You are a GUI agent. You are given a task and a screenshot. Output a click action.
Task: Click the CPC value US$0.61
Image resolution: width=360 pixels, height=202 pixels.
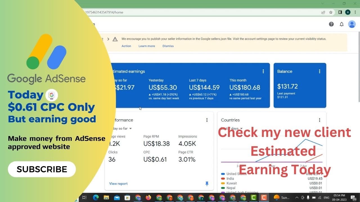pos(155,160)
